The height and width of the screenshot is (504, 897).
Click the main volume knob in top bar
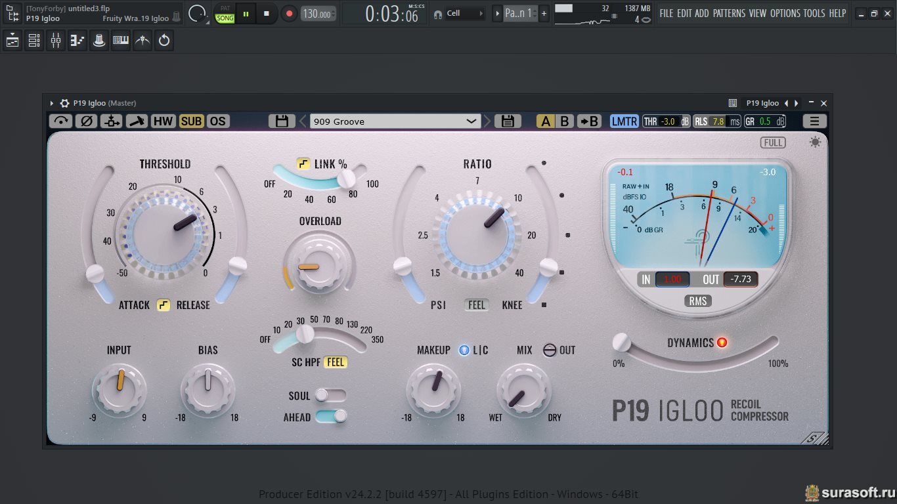coord(197,13)
